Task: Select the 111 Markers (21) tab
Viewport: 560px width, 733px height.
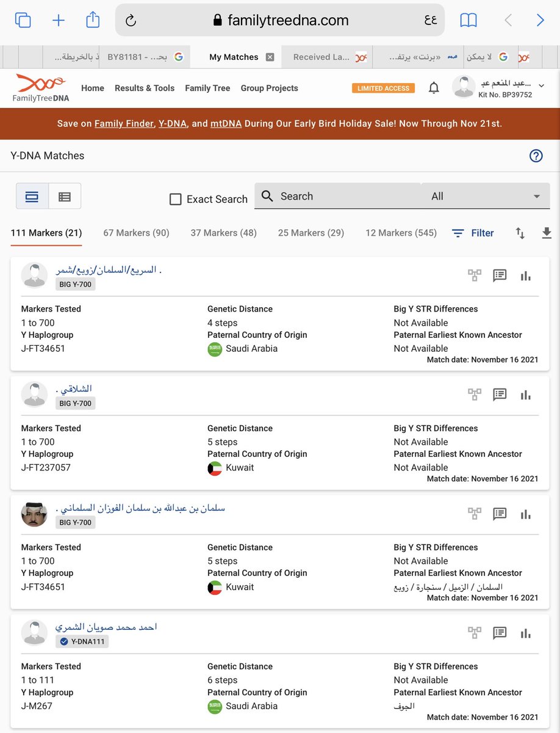Action: (46, 233)
